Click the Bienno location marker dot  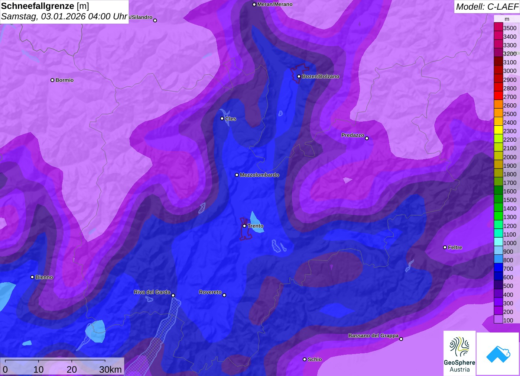click(x=32, y=277)
